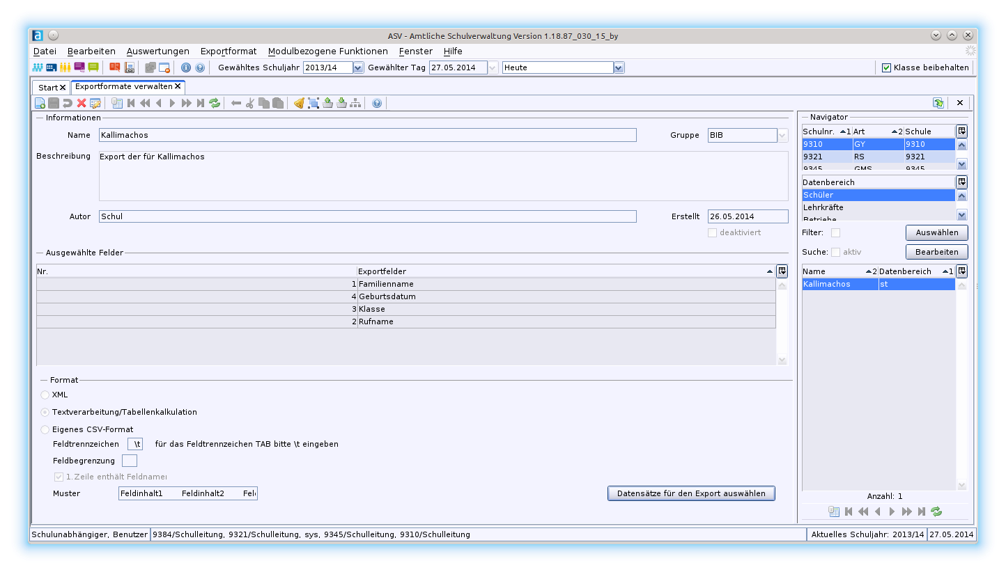Select school 9321 RS row in Navigator

click(x=879, y=157)
